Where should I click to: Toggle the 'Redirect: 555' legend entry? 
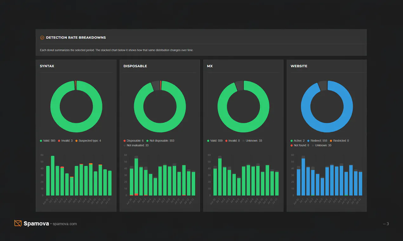pyautogui.click(x=317, y=141)
